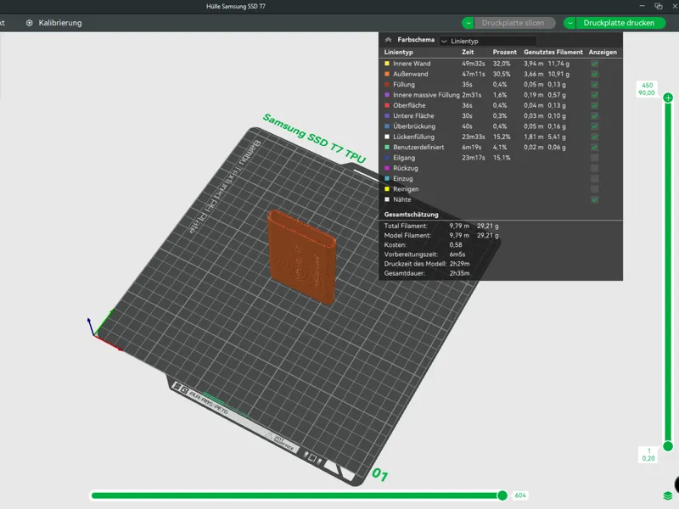Viewport: 679px width, 509px height.
Task: Click the Total Filament value 9,79 m
Action: (x=459, y=226)
